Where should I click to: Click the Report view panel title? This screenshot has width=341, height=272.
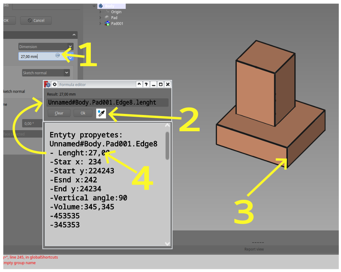[x=254, y=249]
